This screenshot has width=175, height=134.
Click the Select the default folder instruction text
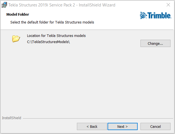[52, 22]
